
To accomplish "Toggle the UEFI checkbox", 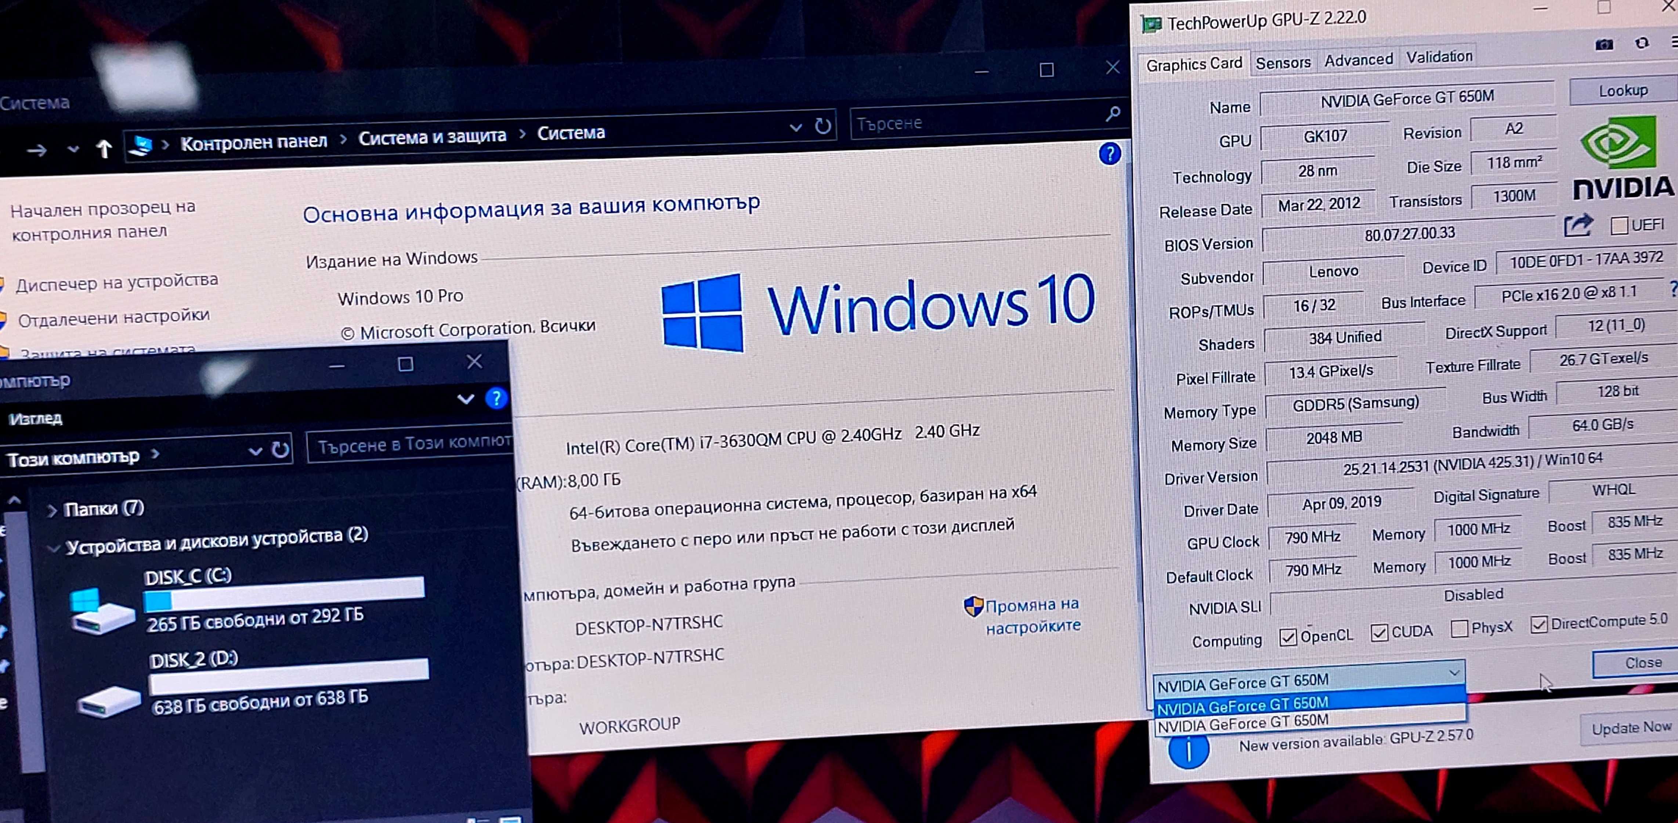I will pyautogui.click(x=1619, y=226).
